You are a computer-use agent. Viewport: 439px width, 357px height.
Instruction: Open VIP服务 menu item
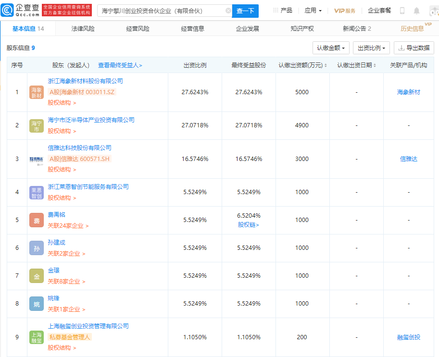(x=345, y=11)
